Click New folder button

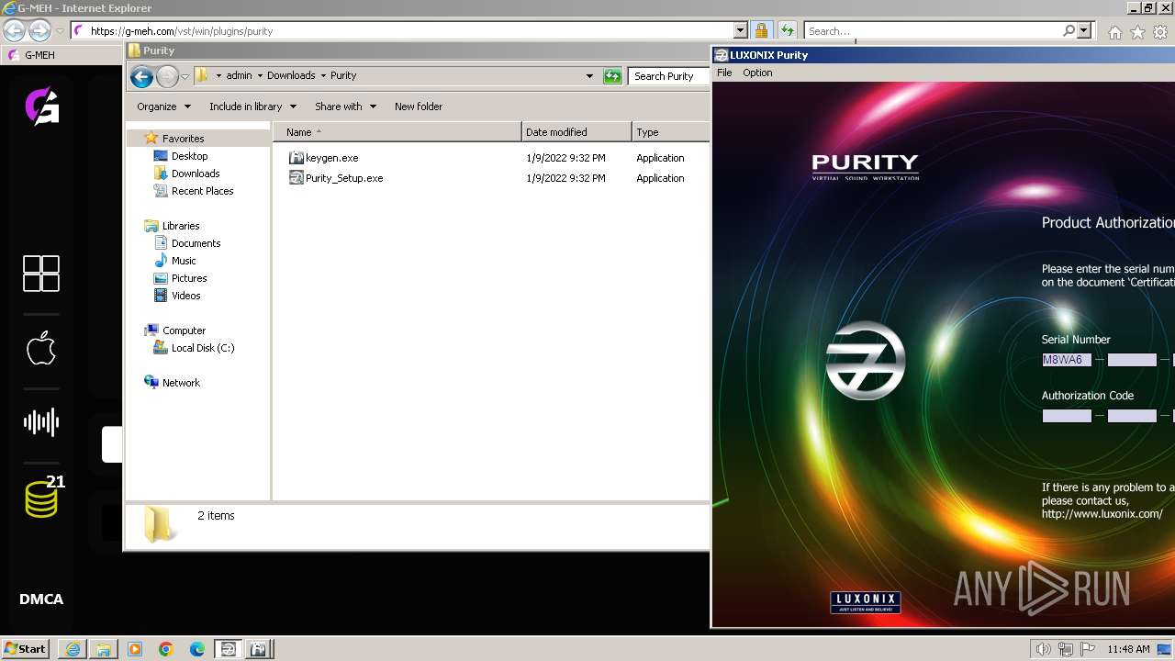click(x=419, y=106)
